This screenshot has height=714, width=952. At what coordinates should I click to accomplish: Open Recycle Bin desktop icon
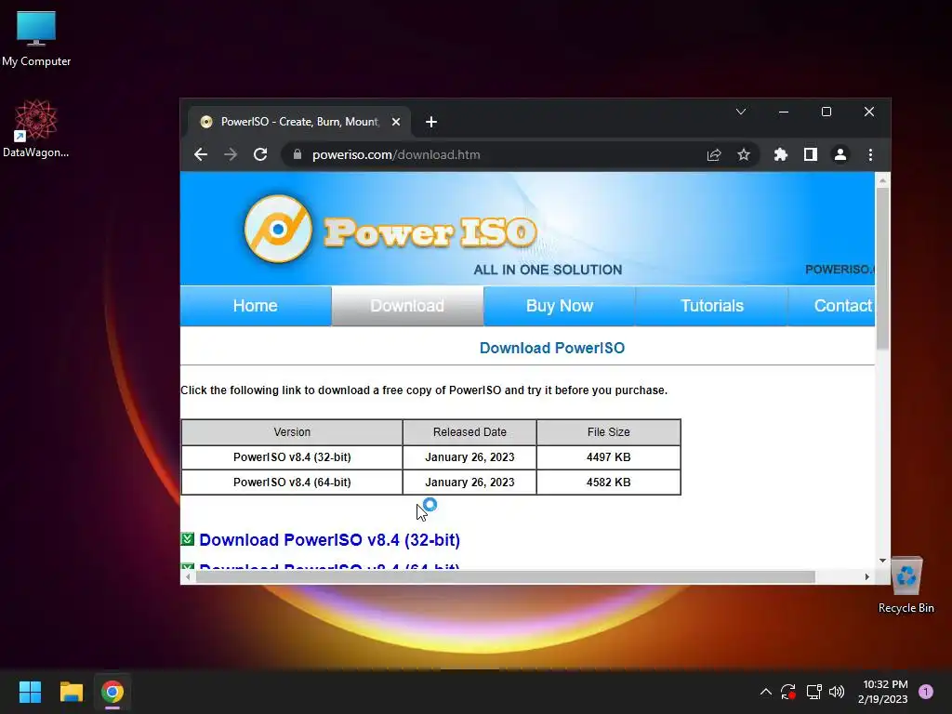906,586
